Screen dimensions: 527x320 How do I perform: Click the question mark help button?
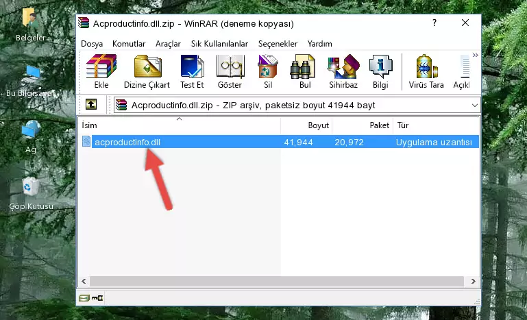[x=434, y=23]
